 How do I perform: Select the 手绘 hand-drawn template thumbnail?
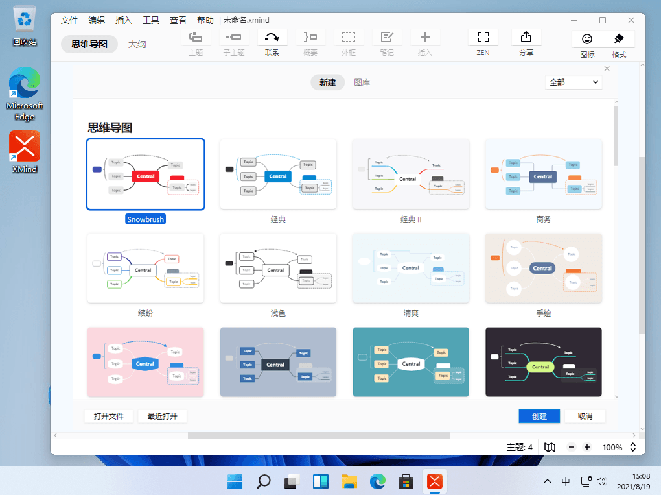pyautogui.click(x=544, y=268)
